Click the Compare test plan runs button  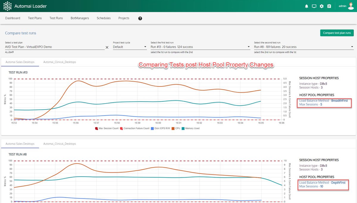(x=337, y=33)
